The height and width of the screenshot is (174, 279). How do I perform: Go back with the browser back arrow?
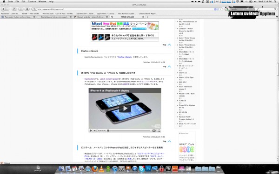point(3,9)
